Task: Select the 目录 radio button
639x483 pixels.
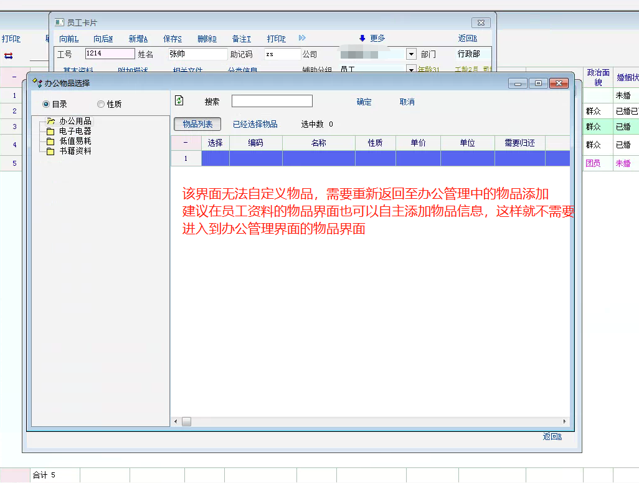Action: click(x=46, y=104)
